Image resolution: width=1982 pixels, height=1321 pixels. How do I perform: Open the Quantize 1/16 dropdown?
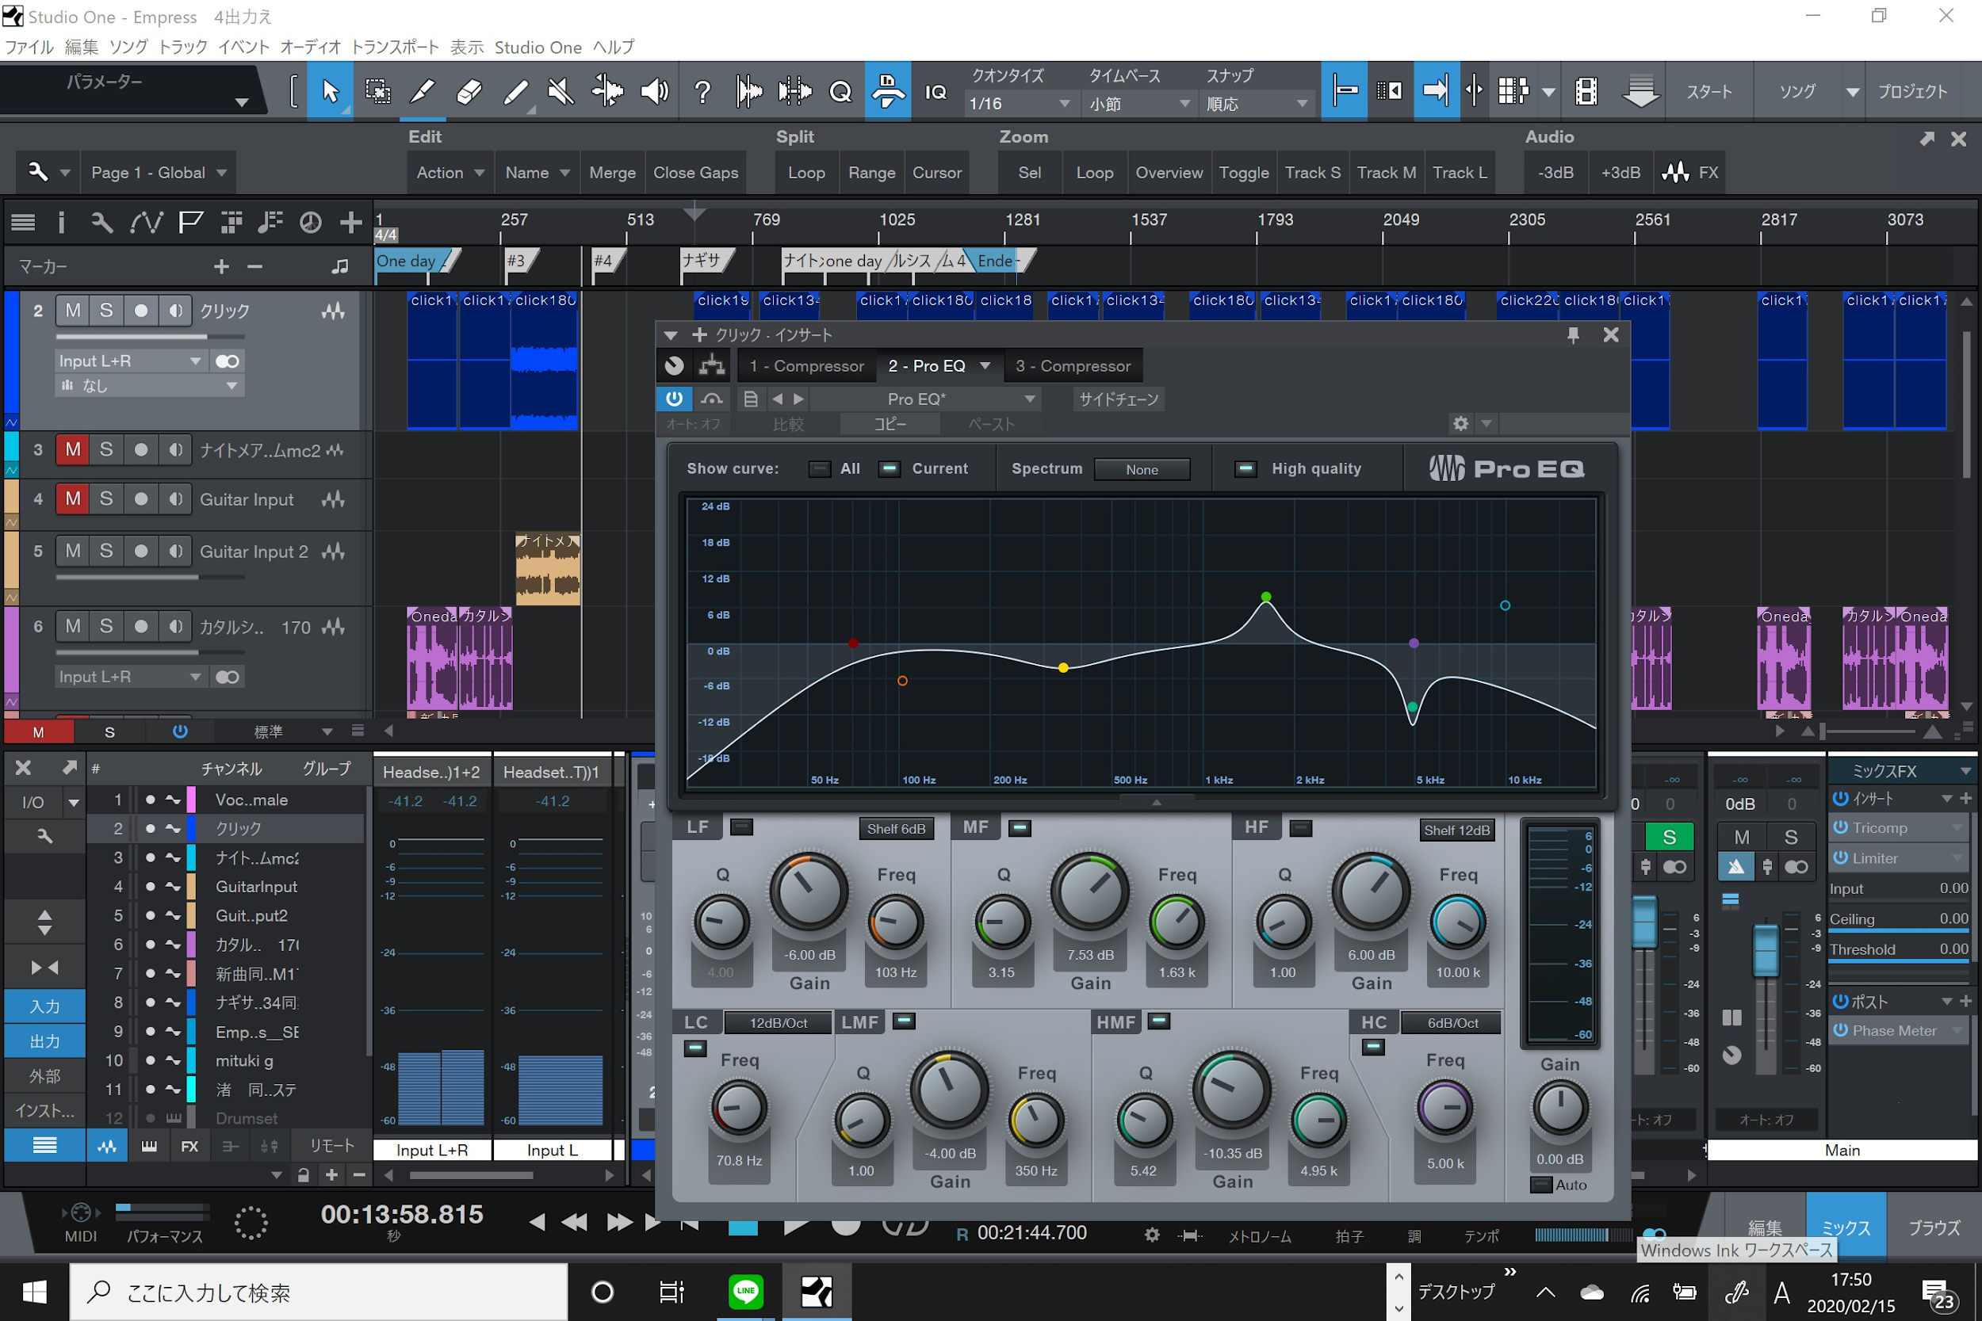point(1019,104)
